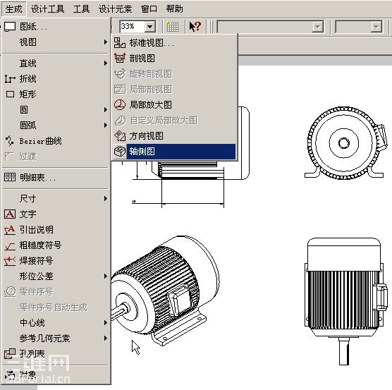This screenshot has width=392, height=390.
Task: Click the hole table icon beside 孔列表
Action: [10, 353]
